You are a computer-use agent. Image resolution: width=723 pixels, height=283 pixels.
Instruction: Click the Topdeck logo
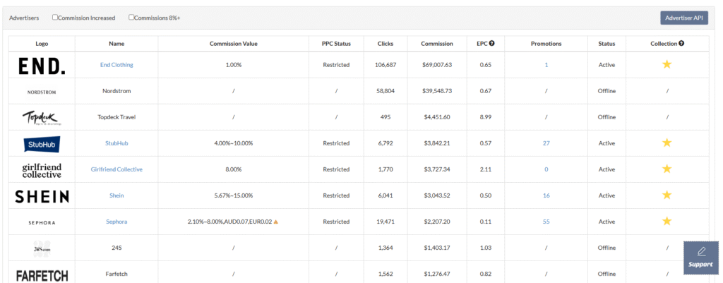click(x=42, y=118)
